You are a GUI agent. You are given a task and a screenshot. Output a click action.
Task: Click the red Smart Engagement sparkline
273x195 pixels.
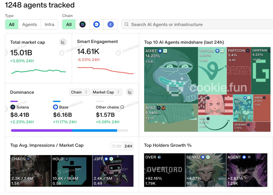coord(105,70)
